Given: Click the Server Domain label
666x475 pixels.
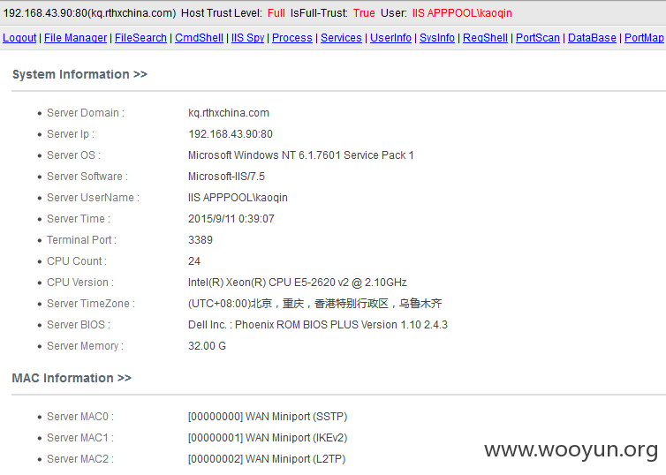Looking at the screenshot, I should (86, 113).
